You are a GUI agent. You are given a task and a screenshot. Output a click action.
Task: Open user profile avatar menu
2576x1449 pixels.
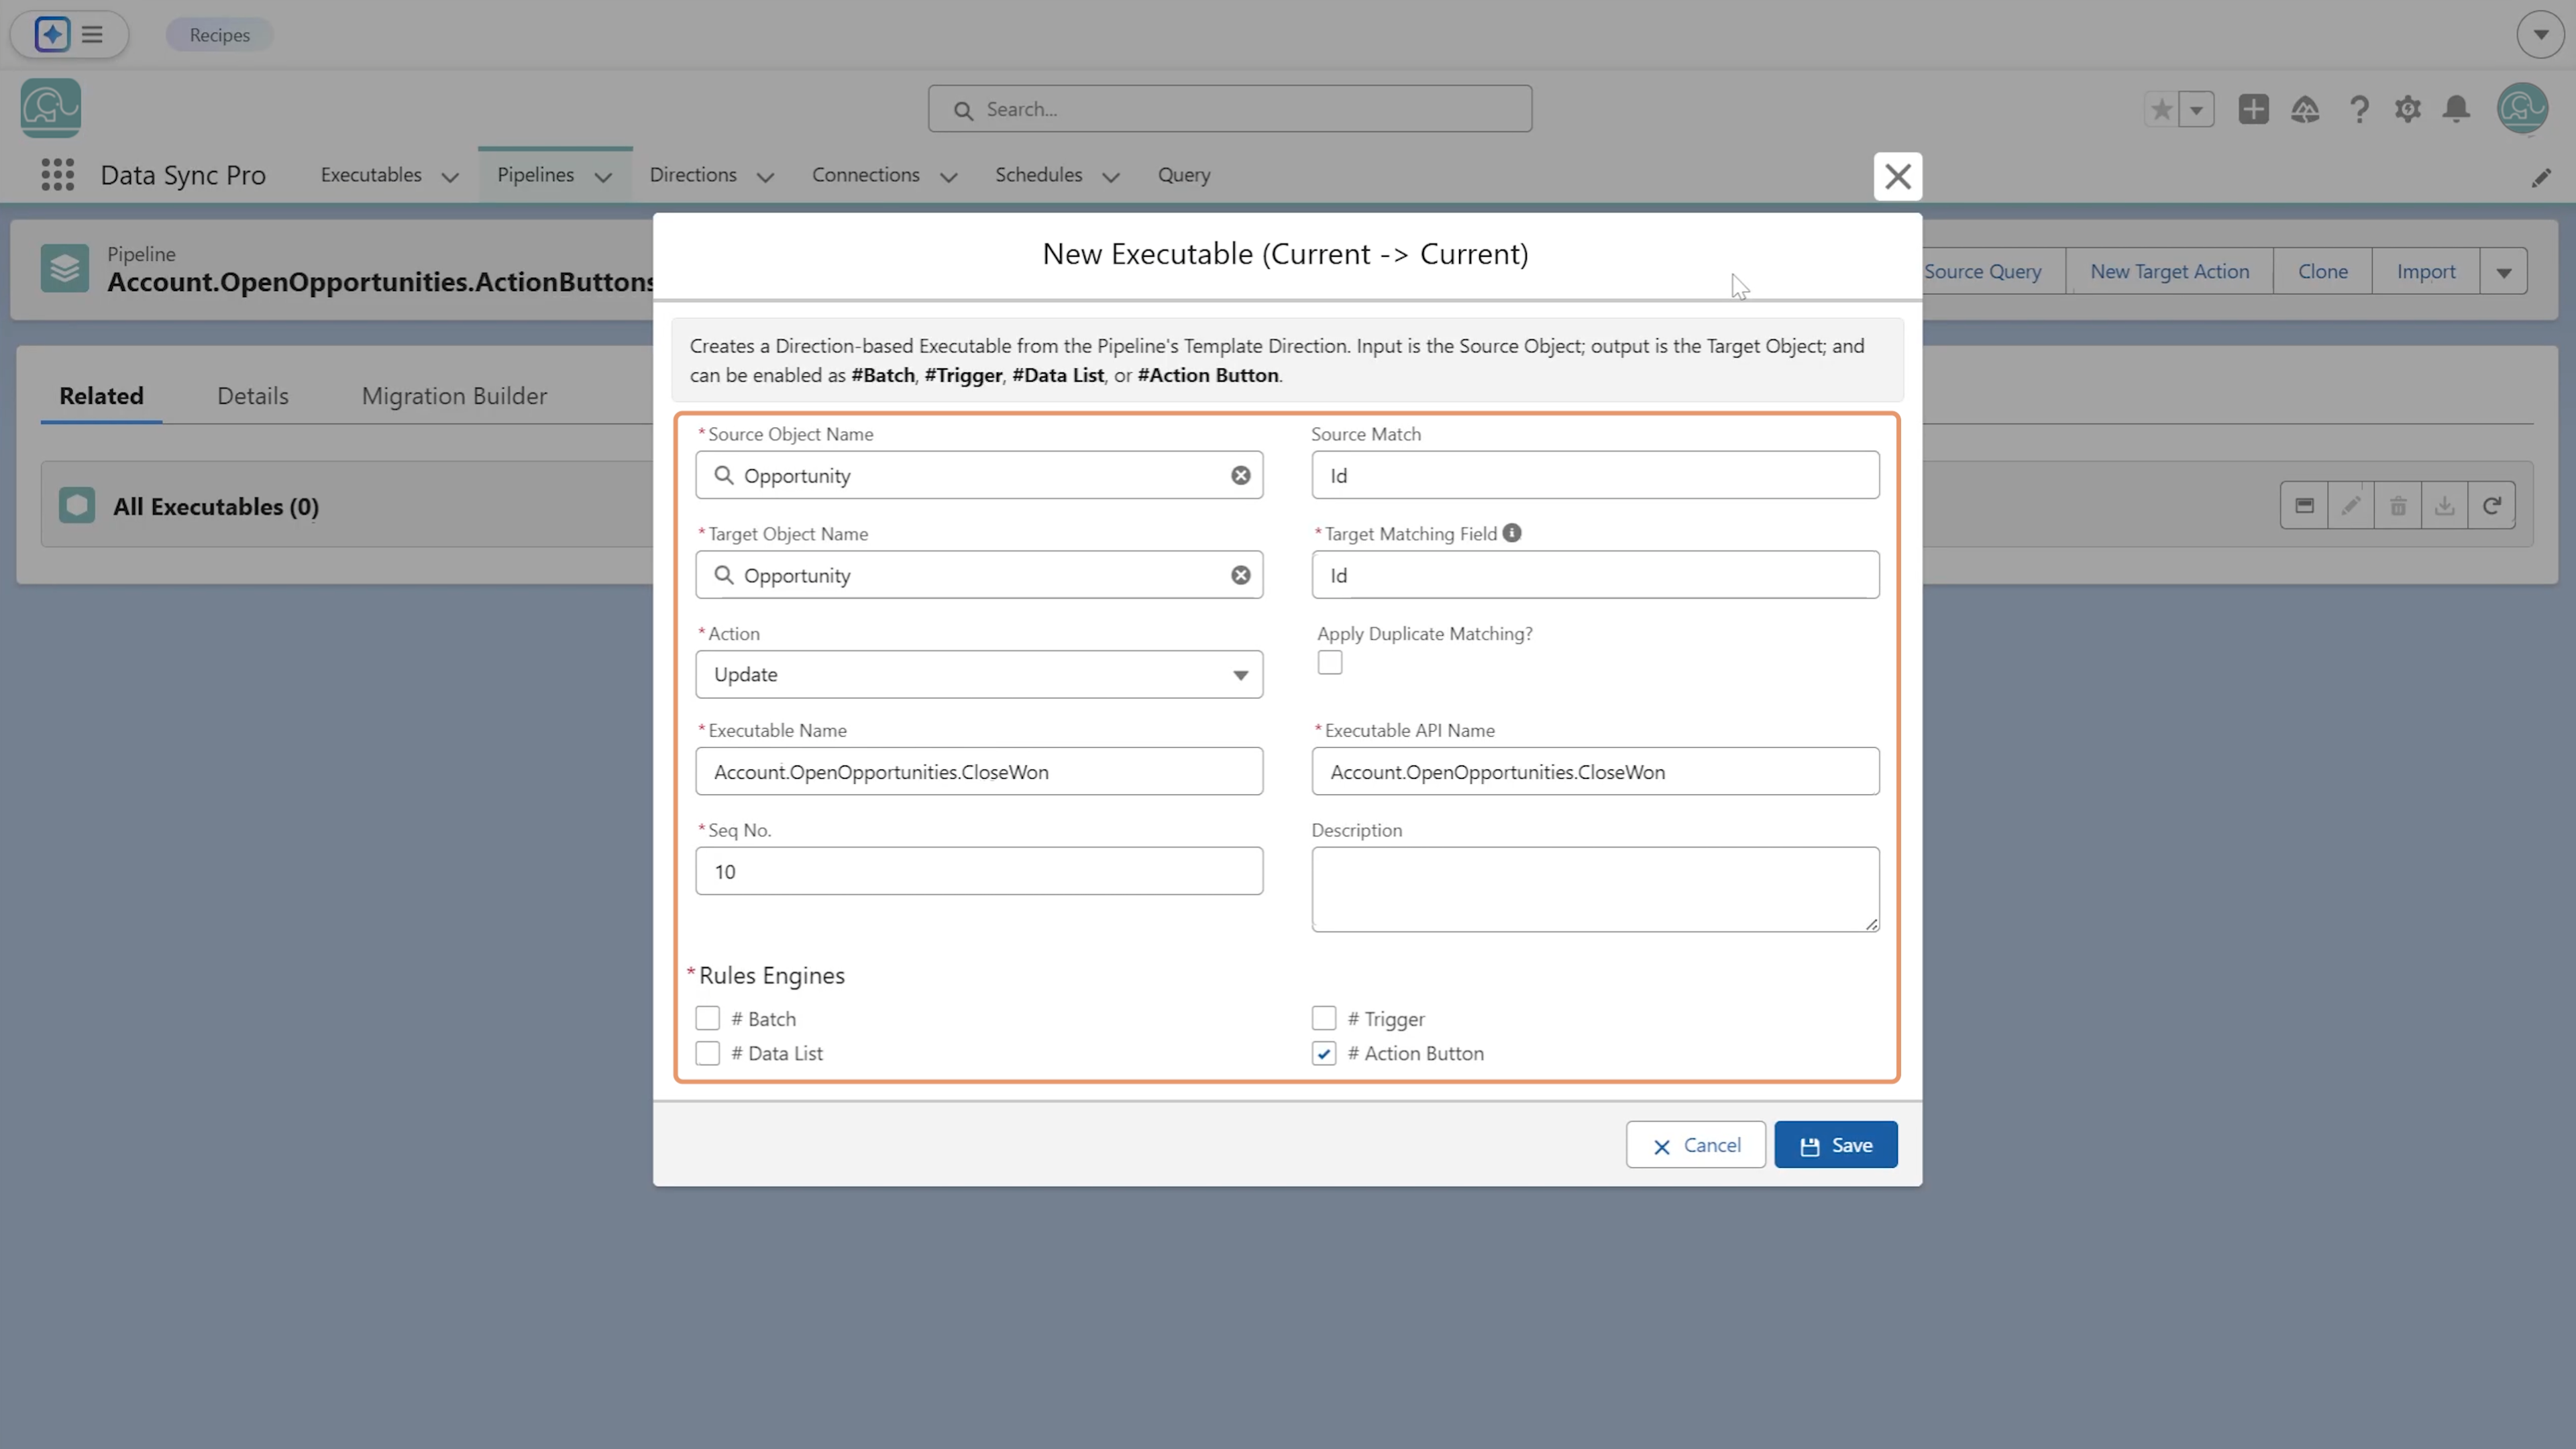pos(2523,108)
